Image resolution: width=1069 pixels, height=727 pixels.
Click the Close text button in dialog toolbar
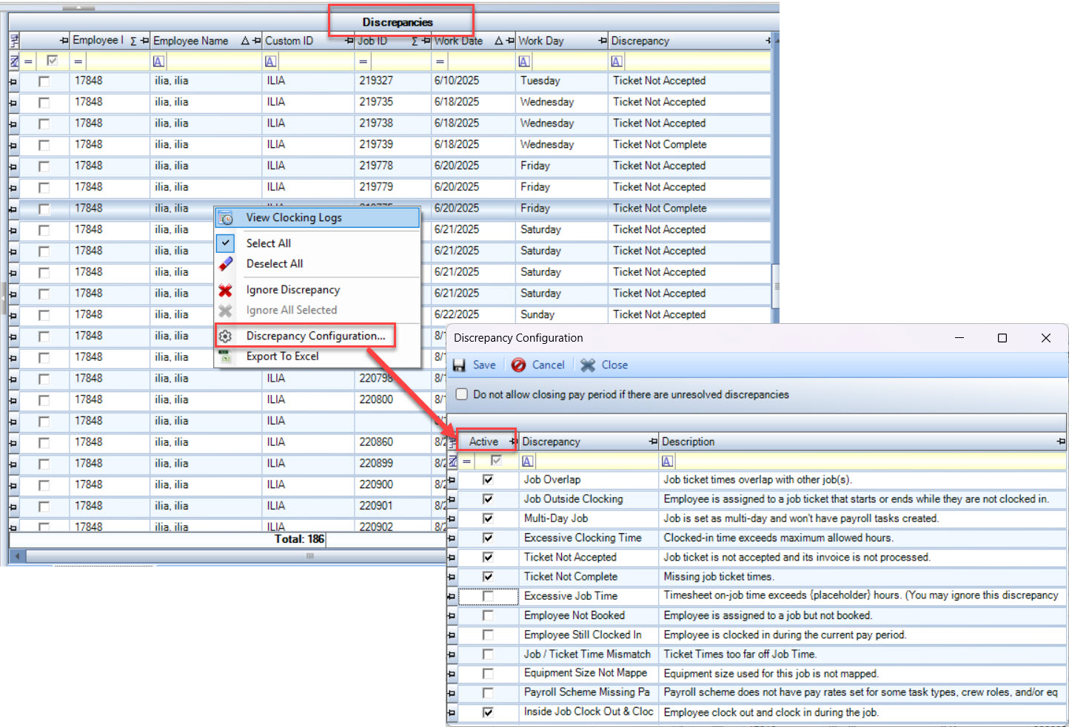click(x=614, y=365)
